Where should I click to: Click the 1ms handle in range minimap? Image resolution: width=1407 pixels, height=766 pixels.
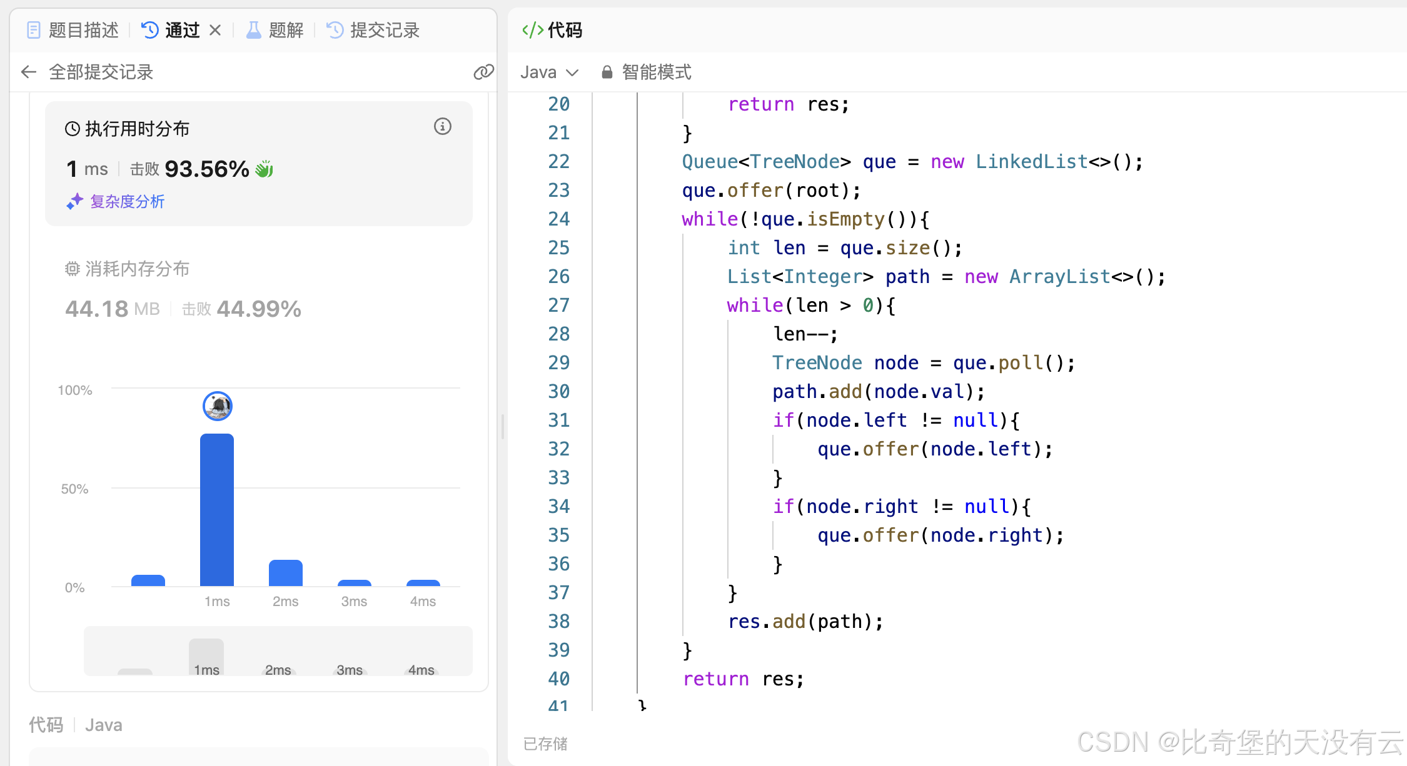(x=206, y=657)
